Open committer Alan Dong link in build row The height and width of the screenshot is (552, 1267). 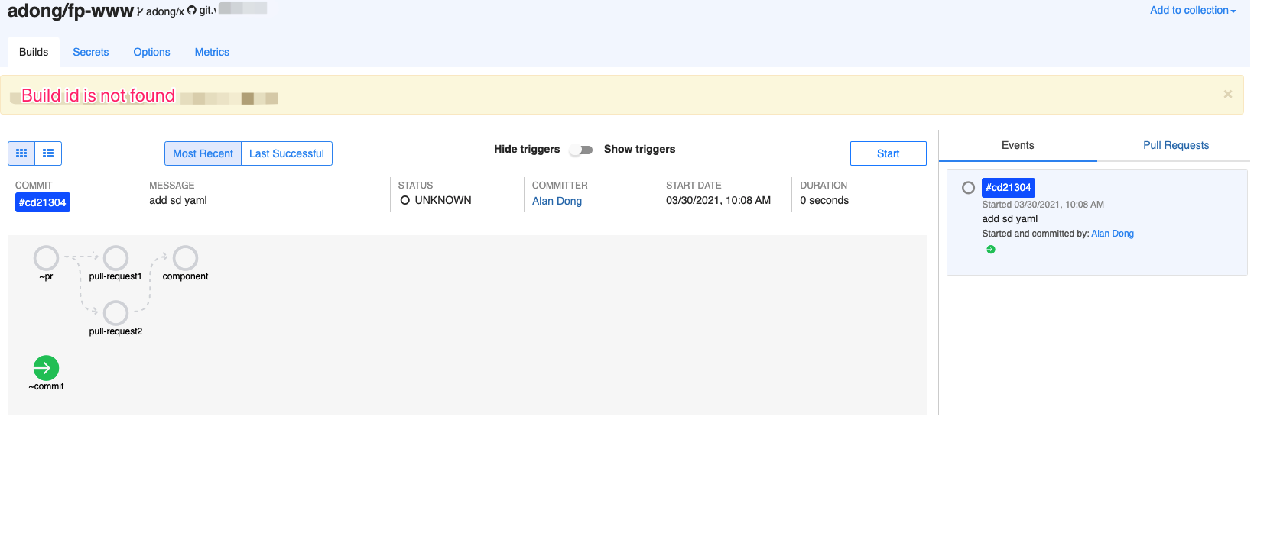coord(557,201)
